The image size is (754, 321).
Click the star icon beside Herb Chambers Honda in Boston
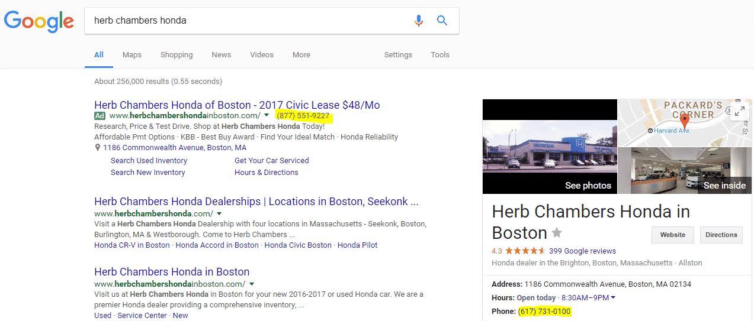tap(557, 232)
